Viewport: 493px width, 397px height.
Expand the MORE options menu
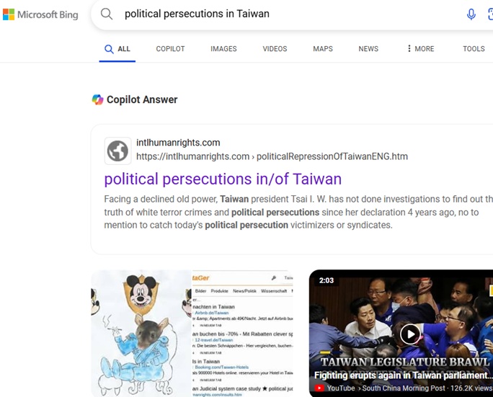420,49
